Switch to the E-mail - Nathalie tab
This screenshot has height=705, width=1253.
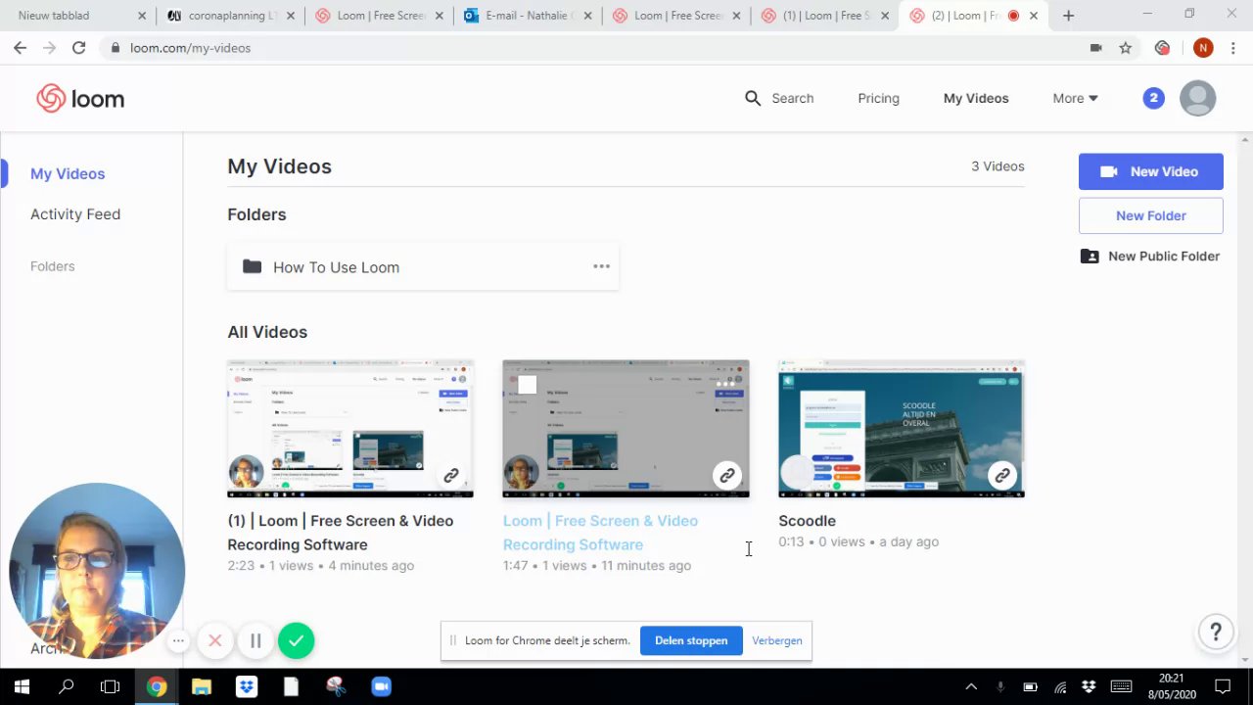[x=529, y=16]
